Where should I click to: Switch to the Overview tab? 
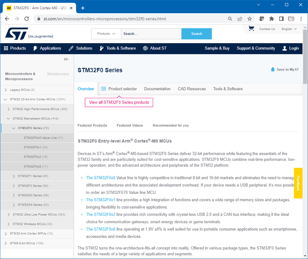click(86, 89)
